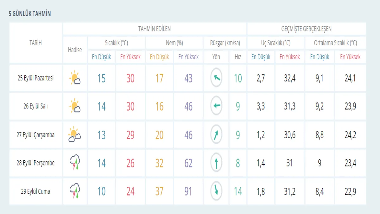The image size is (380, 214).
Task: Click the GEÇMİŞTE GERÇEKLEŞEN header
Action: point(306,29)
